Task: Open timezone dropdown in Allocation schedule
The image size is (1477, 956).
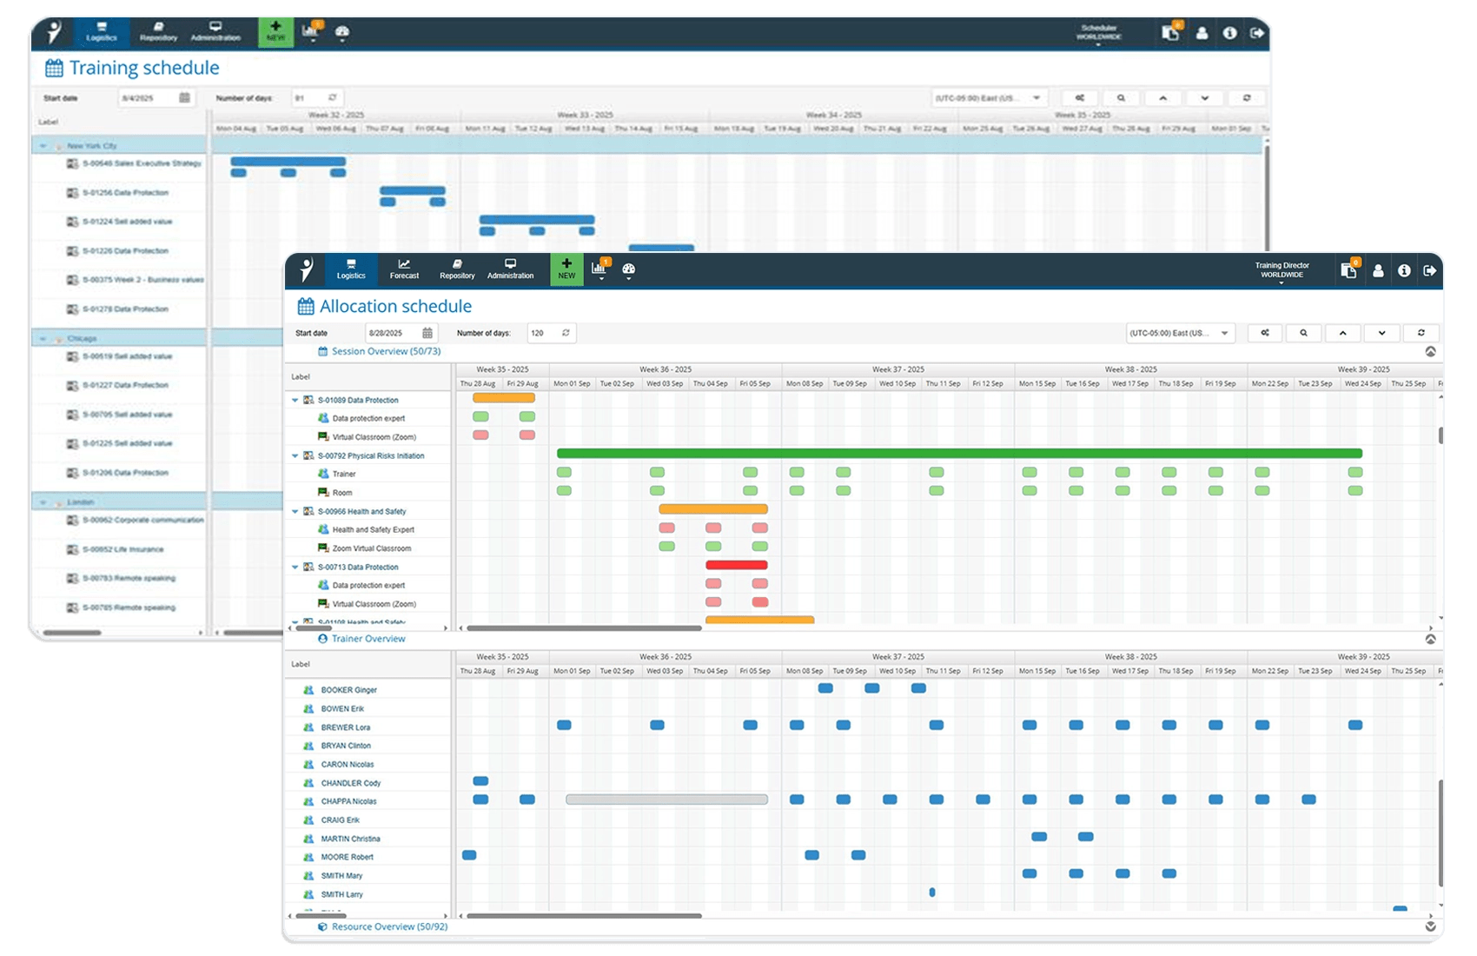Action: tap(1180, 333)
